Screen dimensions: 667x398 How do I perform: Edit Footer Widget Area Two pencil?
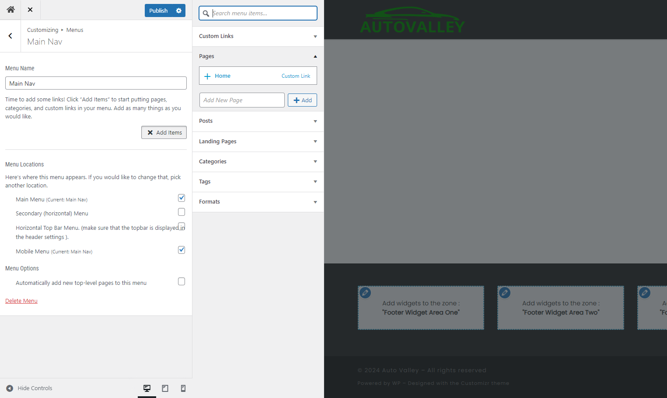click(x=505, y=293)
